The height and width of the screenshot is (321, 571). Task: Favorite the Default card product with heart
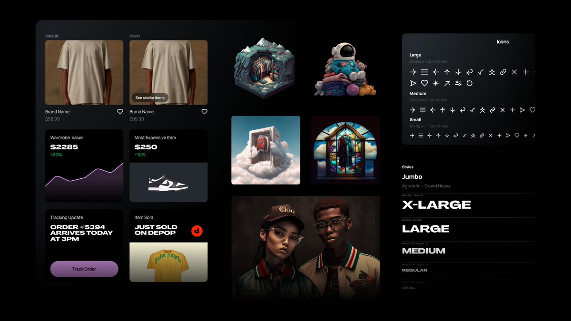coord(120,112)
